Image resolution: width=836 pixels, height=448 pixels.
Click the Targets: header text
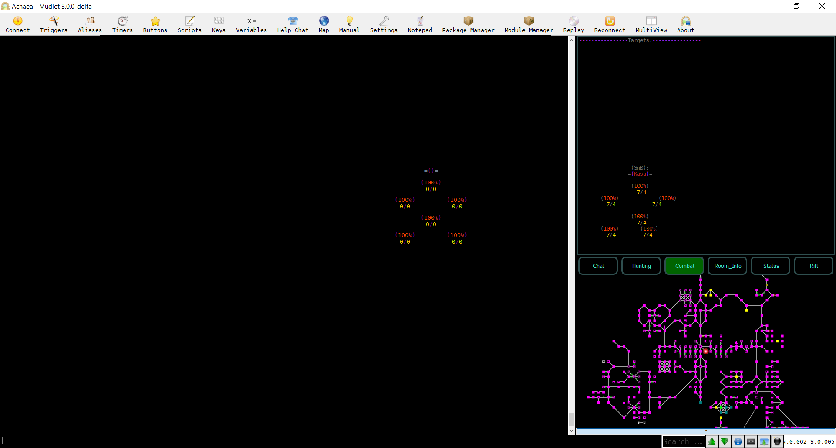click(640, 40)
